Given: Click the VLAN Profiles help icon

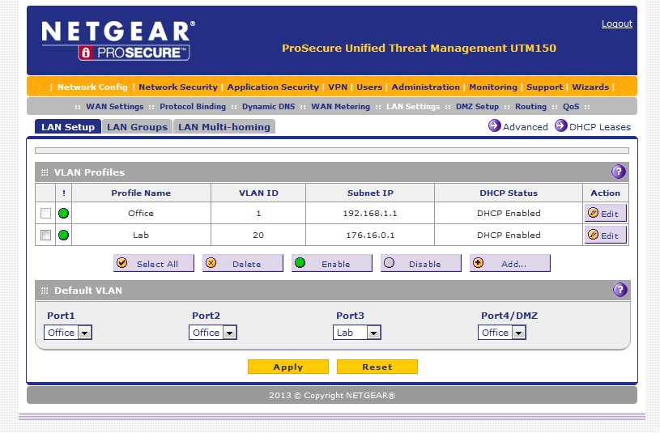Looking at the screenshot, I should 619,172.
